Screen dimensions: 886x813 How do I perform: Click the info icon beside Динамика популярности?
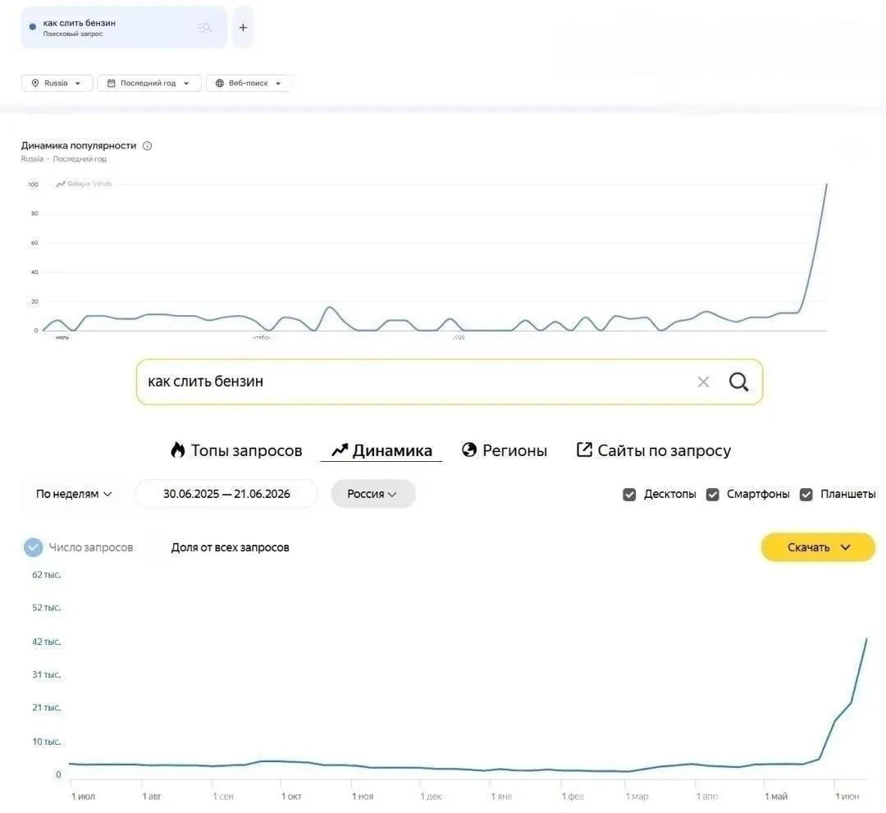148,146
